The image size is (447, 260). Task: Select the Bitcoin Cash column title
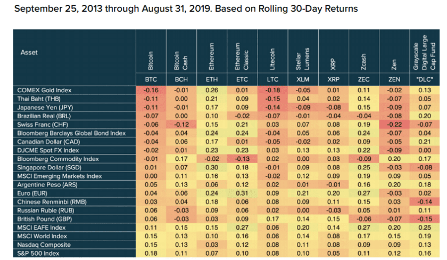point(181,61)
